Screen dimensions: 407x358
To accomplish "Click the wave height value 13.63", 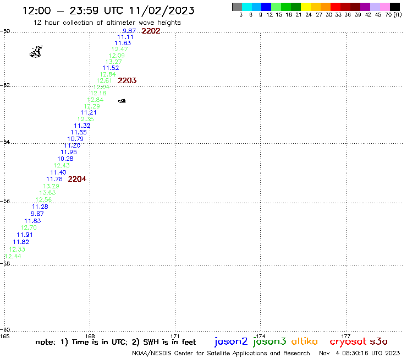I will pyautogui.click(x=47, y=193).
